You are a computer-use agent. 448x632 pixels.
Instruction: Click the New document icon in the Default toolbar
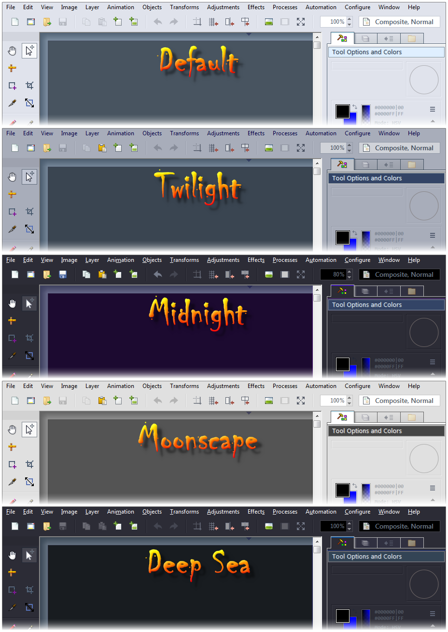15,22
